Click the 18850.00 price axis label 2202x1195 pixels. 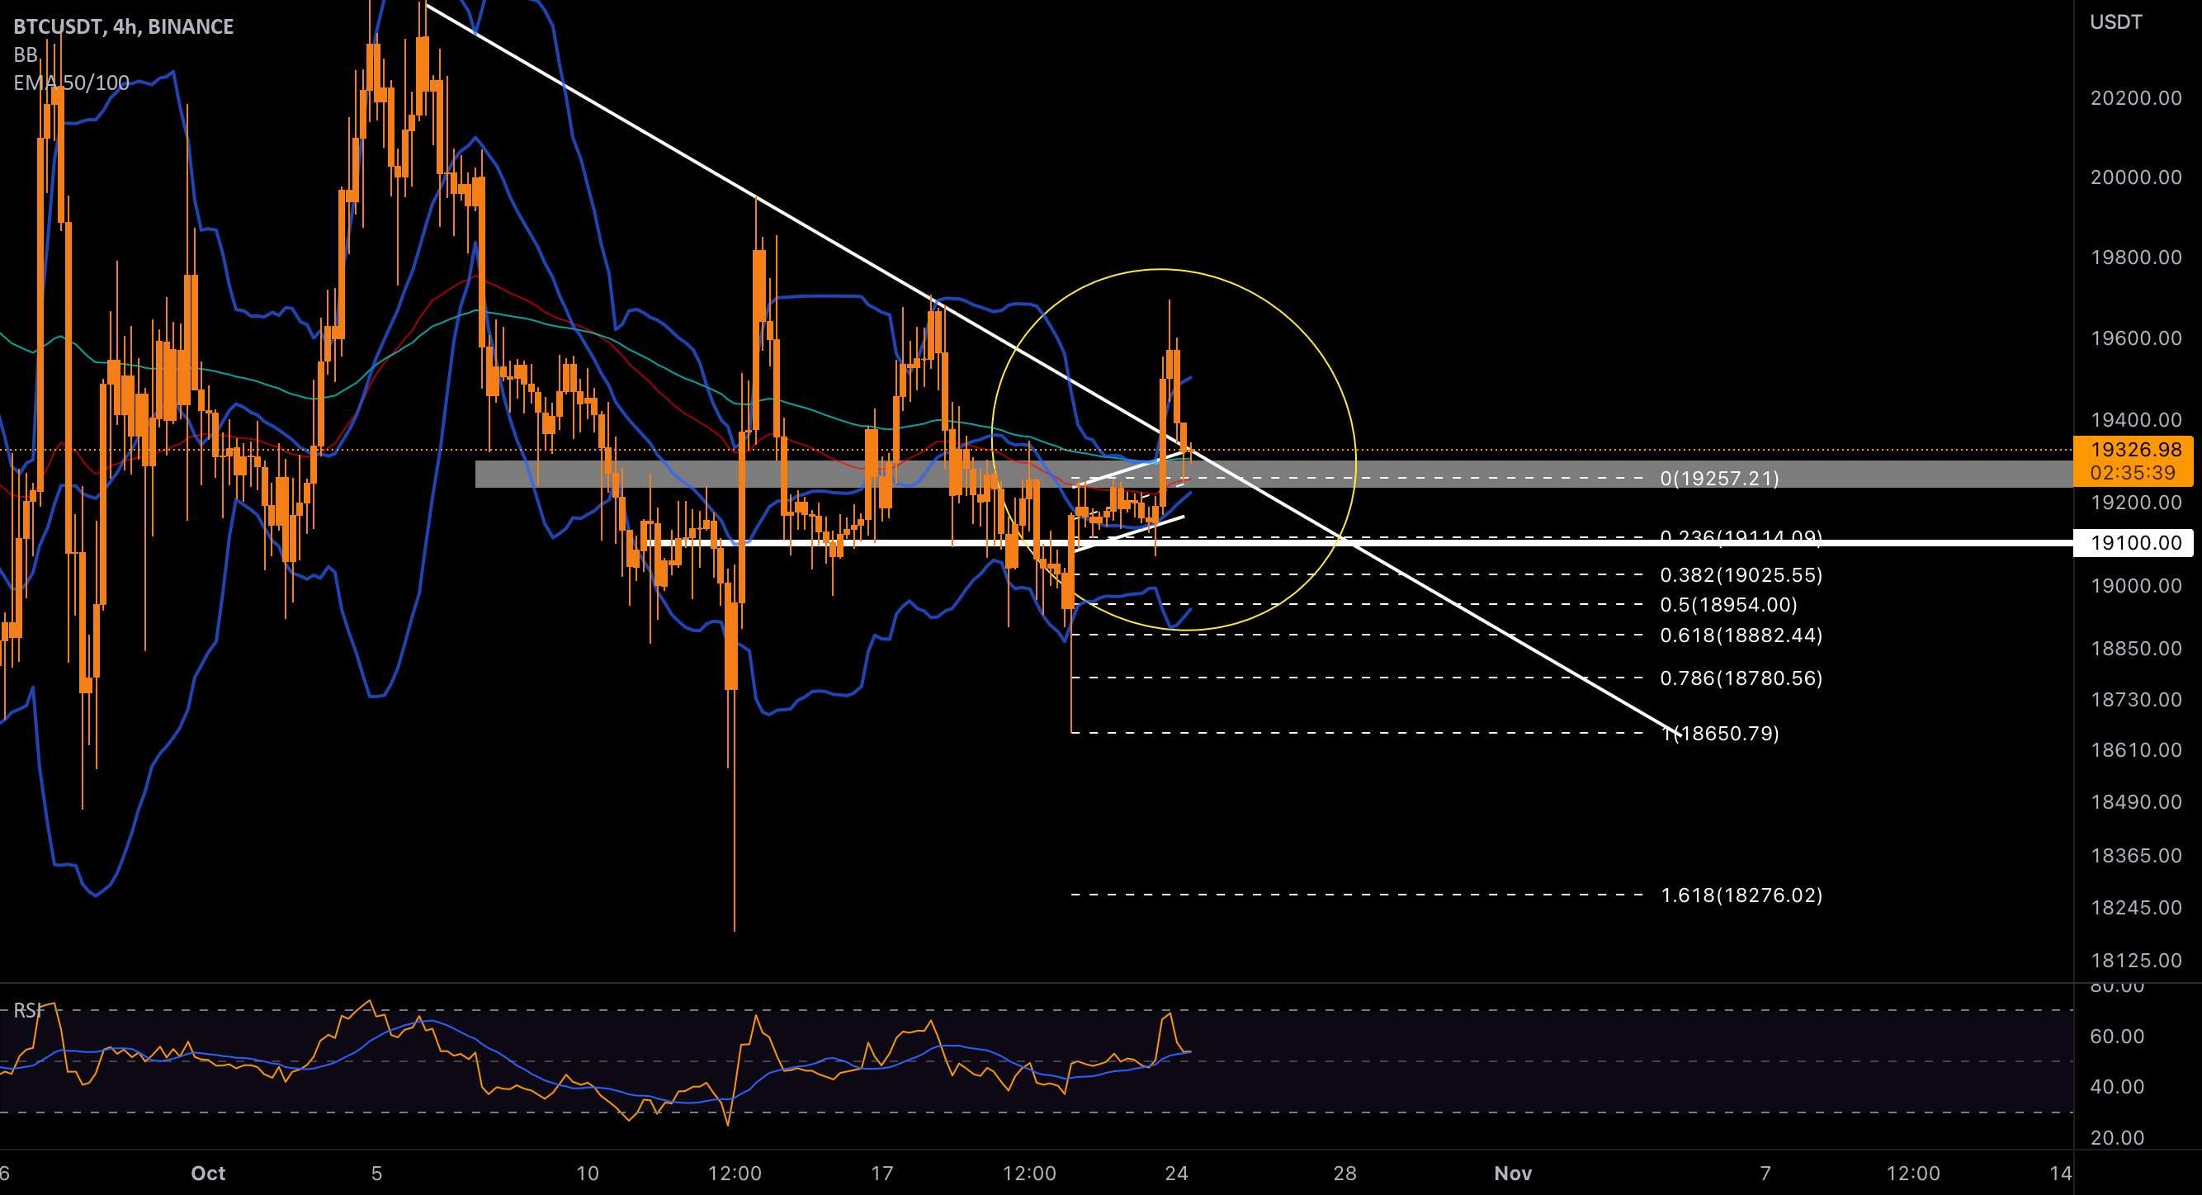(x=2136, y=648)
